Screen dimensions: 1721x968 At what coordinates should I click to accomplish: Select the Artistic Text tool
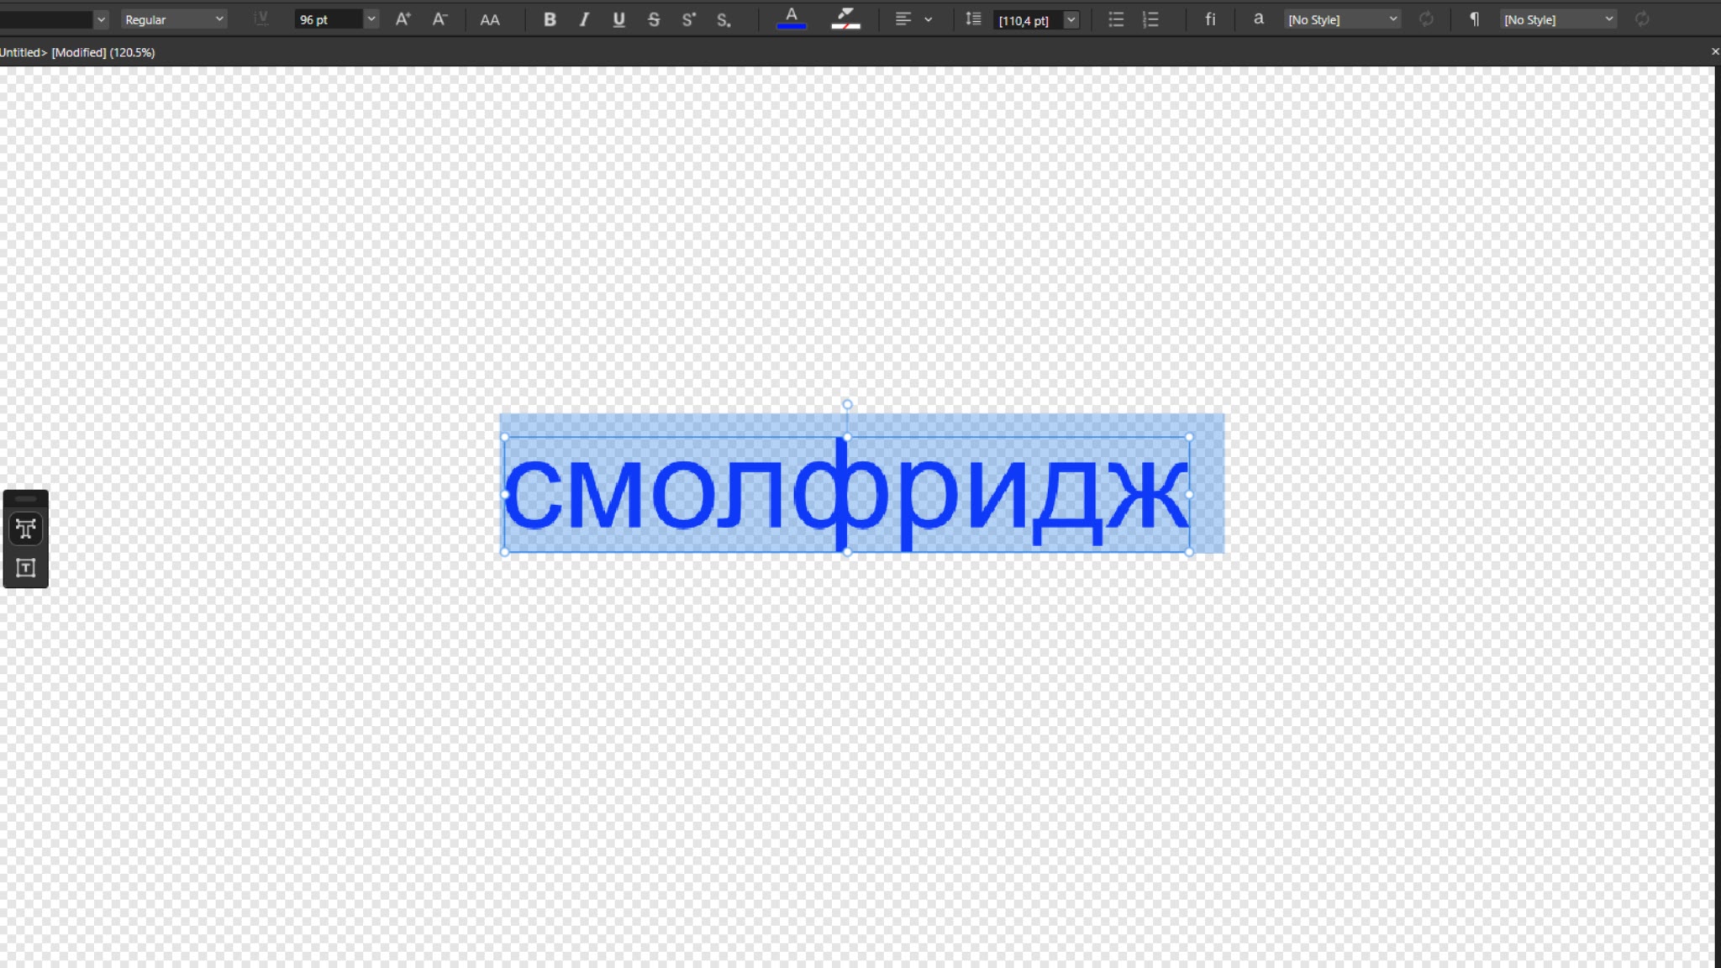point(26,529)
